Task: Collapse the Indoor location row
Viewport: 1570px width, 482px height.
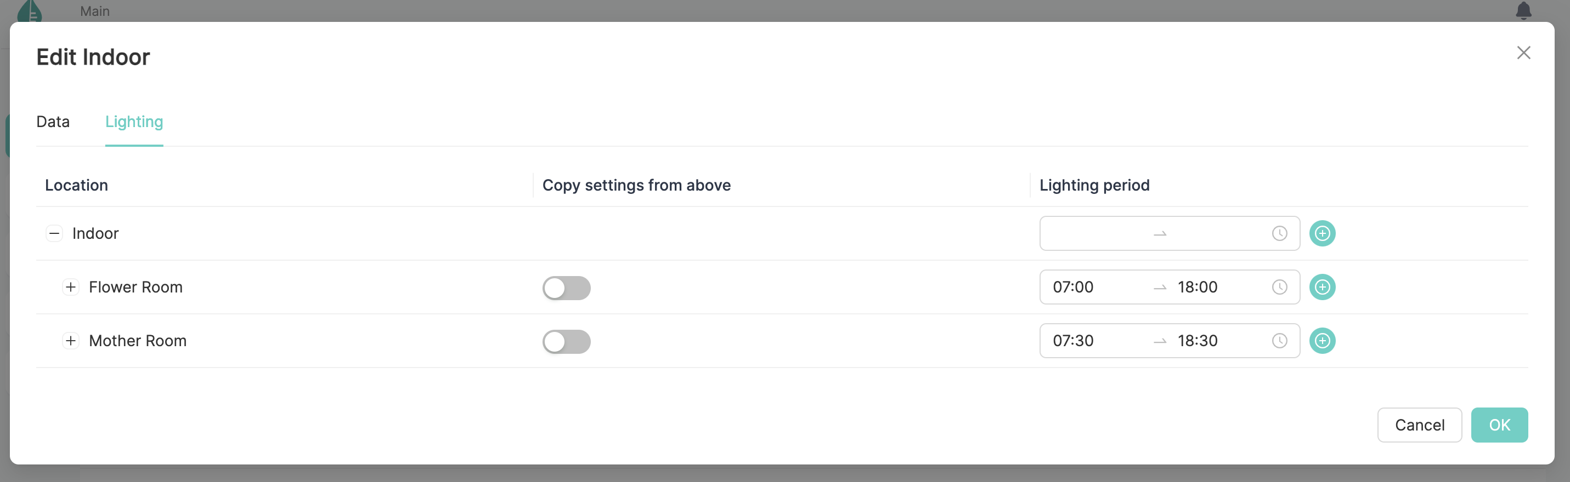Action: click(x=54, y=234)
